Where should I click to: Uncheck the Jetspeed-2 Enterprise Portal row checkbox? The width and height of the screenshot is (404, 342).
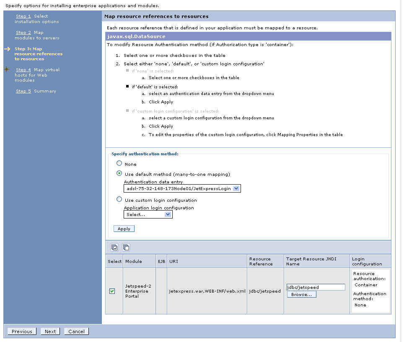coord(112,291)
